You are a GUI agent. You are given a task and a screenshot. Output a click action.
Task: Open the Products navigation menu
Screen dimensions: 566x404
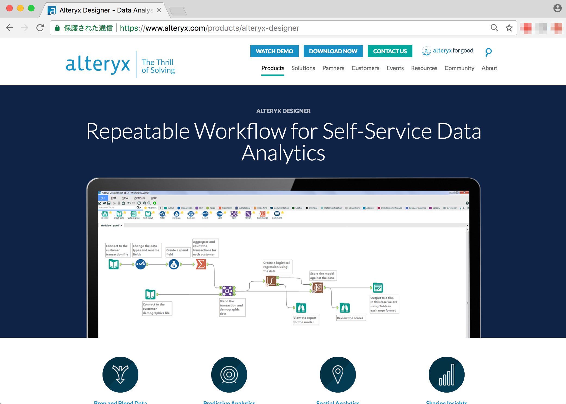coord(273,68)
